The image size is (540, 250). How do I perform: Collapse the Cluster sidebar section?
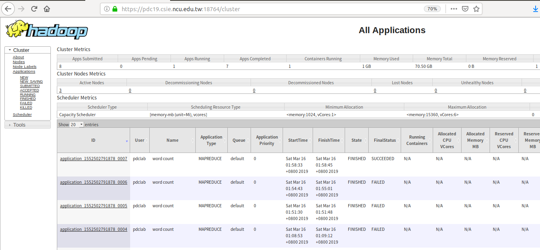point(21,50)
